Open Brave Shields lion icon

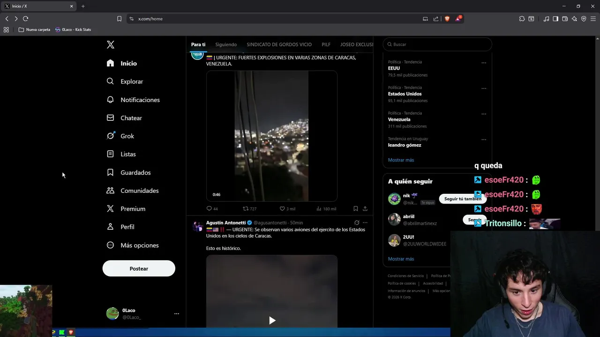click(447, 19)
